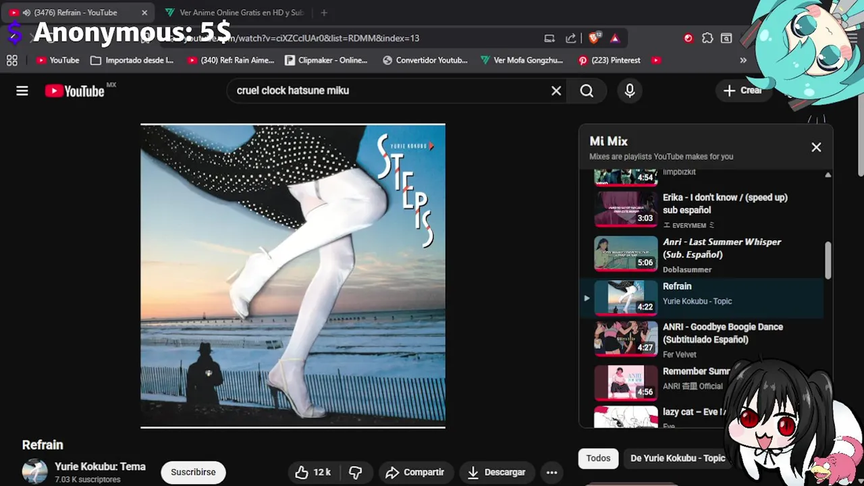Open the Clipmaker - Online... bookmark

(x=327, y=60)
